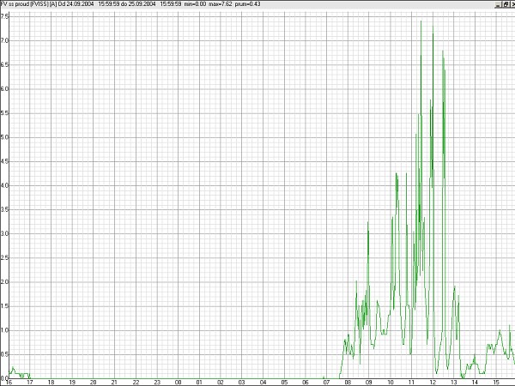Click the restore window button
The height and width of the screenshot is (386, 515).
coord(504,4)
